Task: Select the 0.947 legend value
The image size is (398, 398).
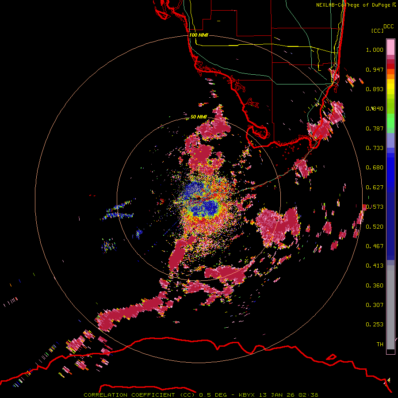Action: tap(375, 69)
